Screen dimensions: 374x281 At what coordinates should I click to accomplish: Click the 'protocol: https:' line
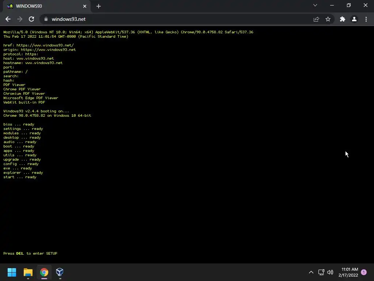(x=21, y=54)
